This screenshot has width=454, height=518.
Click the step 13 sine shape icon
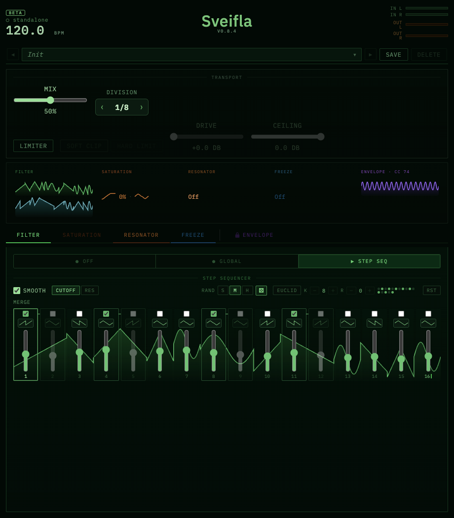(348, 323)
